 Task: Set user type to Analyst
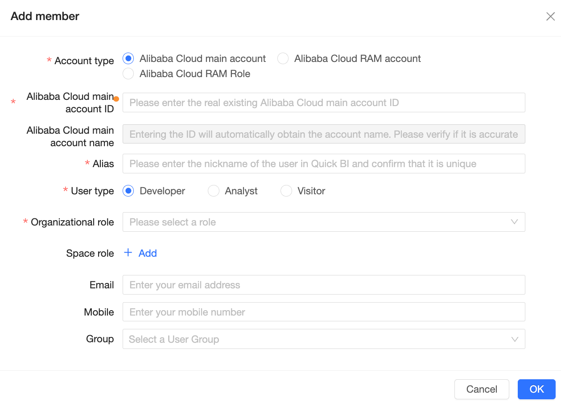214,191
